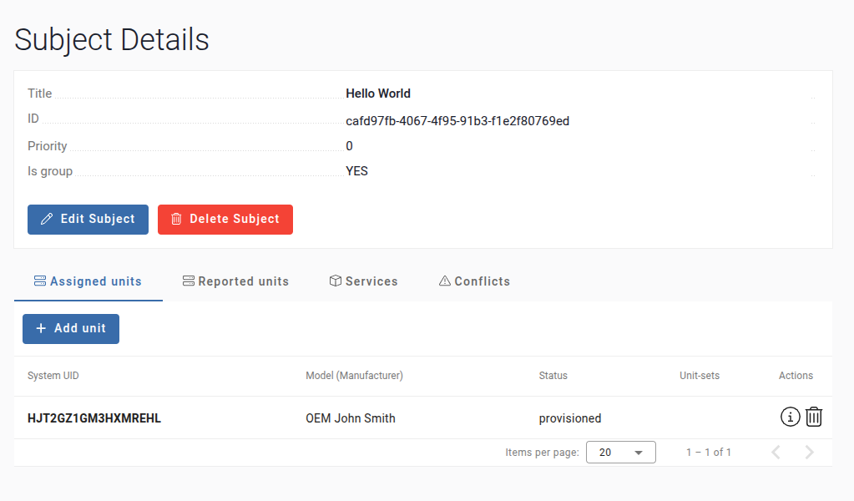Click the Model (Manufacturer) column header
Image resolution: width=854 pixels, height=501 pixels.
click(354, 376)
